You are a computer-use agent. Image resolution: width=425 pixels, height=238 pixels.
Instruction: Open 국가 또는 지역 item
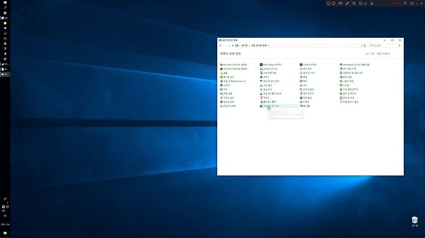click(348, 69)
